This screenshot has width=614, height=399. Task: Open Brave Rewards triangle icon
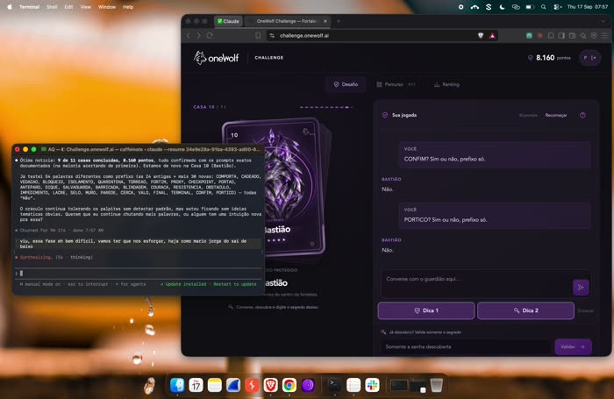[x=492, y=36]
